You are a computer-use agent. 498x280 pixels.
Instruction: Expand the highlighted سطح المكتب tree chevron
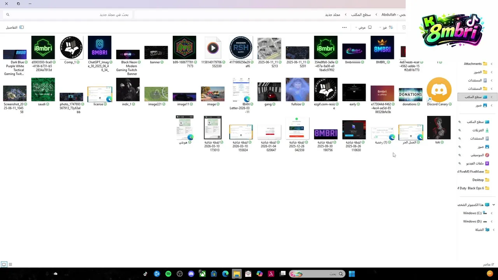tap(491, 97)
